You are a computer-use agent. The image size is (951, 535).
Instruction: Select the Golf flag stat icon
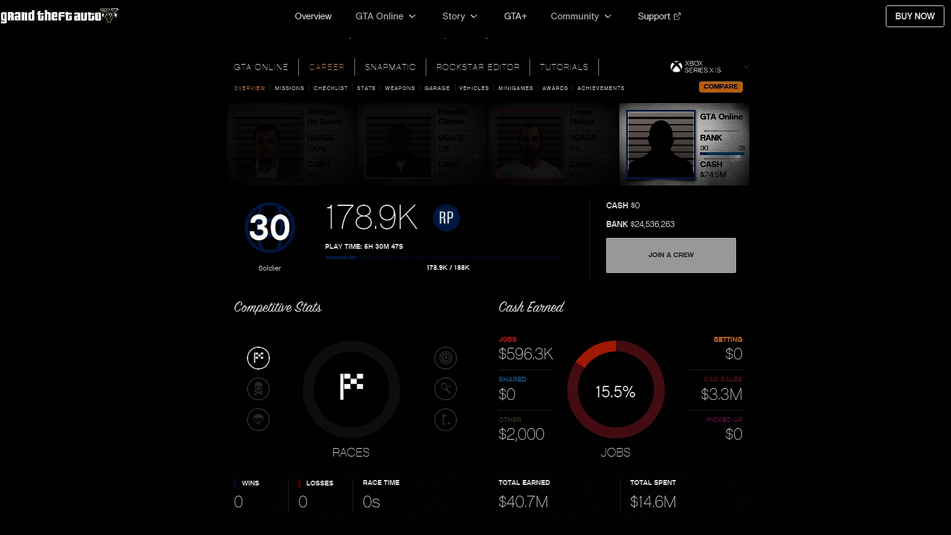446,419
